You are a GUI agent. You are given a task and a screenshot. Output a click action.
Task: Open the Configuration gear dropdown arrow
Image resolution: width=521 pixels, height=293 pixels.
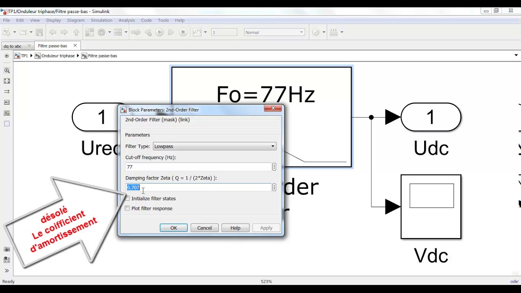[109, 32]
